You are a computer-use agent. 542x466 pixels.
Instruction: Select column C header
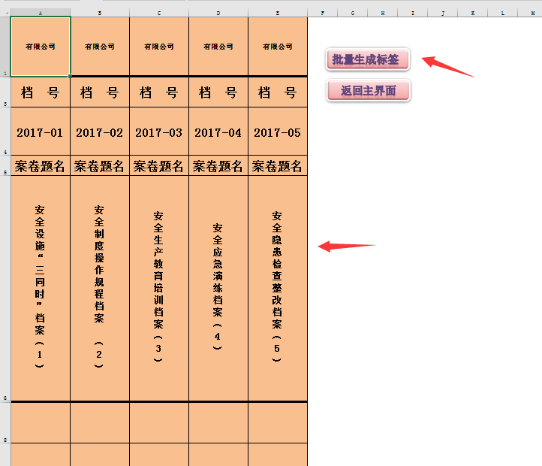[x=159, y=14]
